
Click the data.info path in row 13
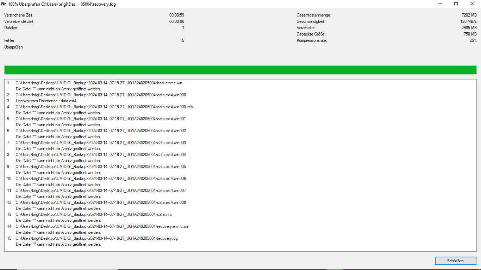coord(94,214)
